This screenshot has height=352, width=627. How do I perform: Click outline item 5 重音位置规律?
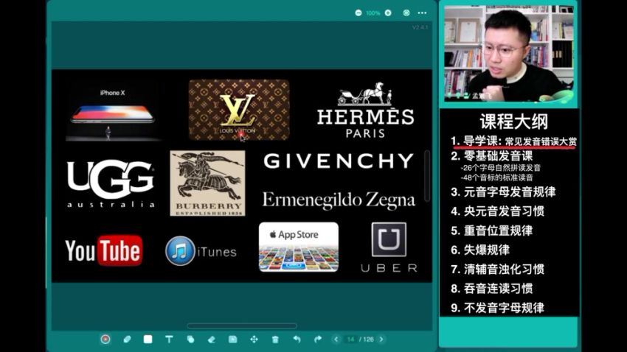[x=492, y=230]
